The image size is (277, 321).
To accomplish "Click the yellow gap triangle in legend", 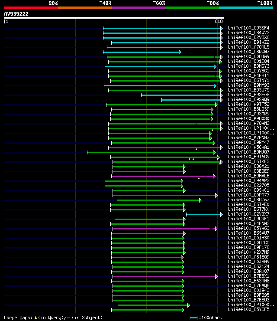I will point(35,318).
